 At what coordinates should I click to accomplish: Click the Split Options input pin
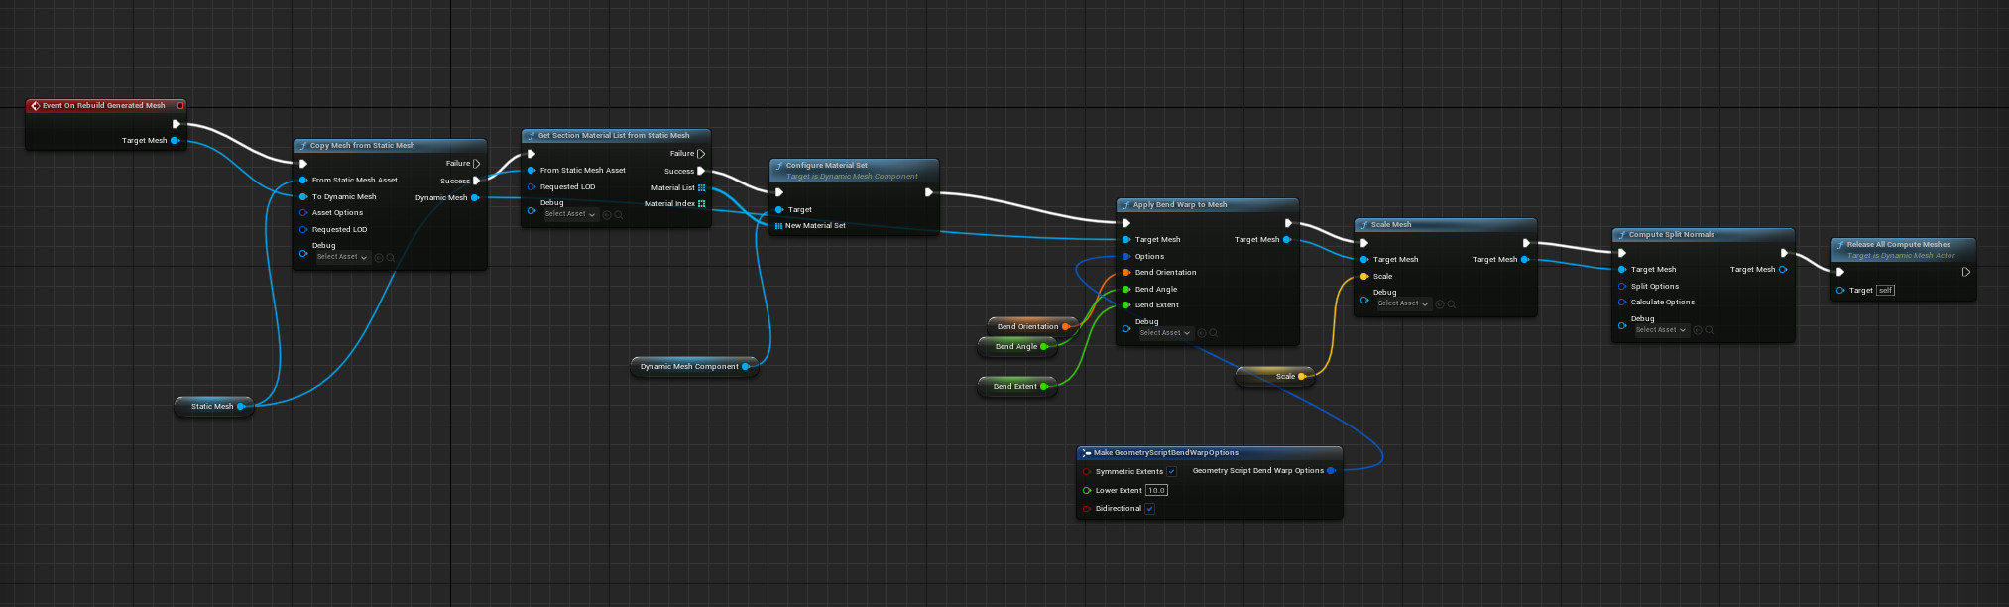(1622, 286)
